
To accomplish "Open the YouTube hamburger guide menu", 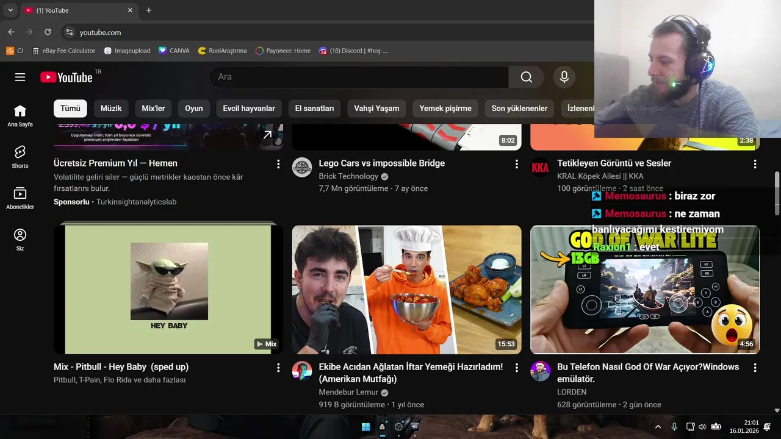I will 20,77.
